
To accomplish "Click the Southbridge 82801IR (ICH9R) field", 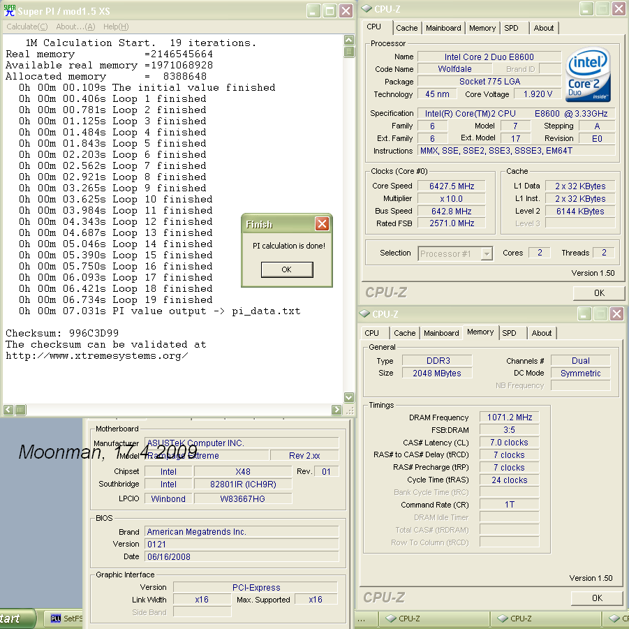I will coord(243,484).
